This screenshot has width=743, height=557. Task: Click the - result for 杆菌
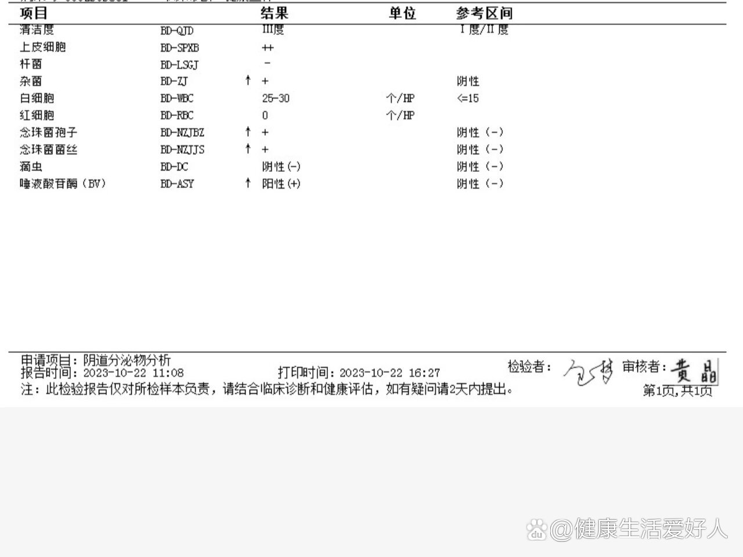[266, 63]
